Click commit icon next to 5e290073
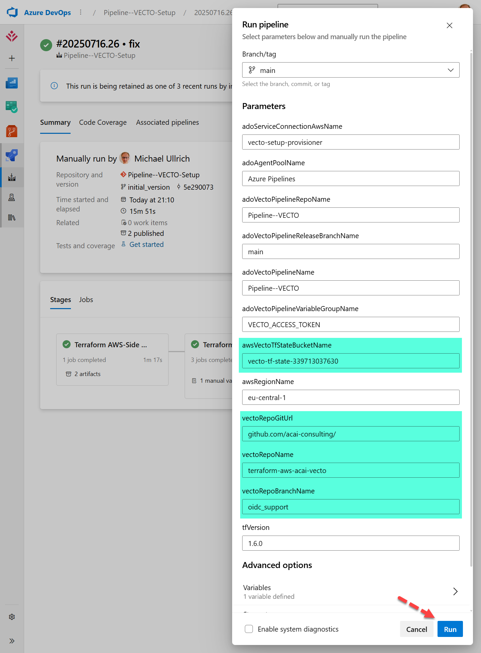Screen dimensions: 481x653 (179, 187)
